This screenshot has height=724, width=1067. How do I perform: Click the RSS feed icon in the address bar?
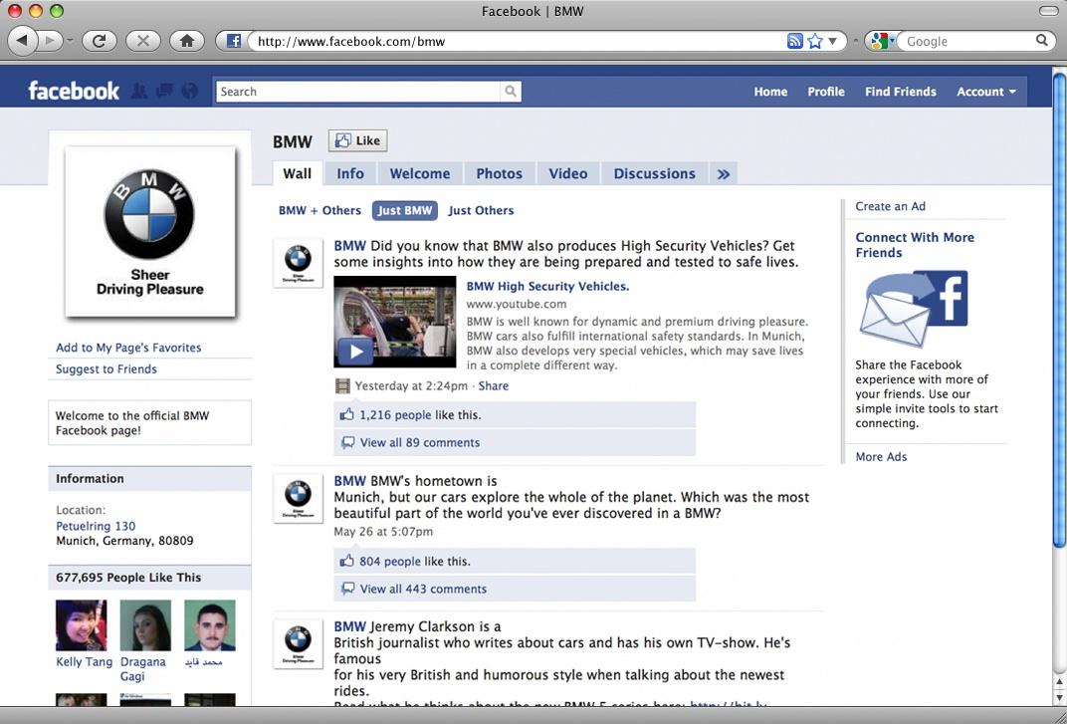coord(794,41)
